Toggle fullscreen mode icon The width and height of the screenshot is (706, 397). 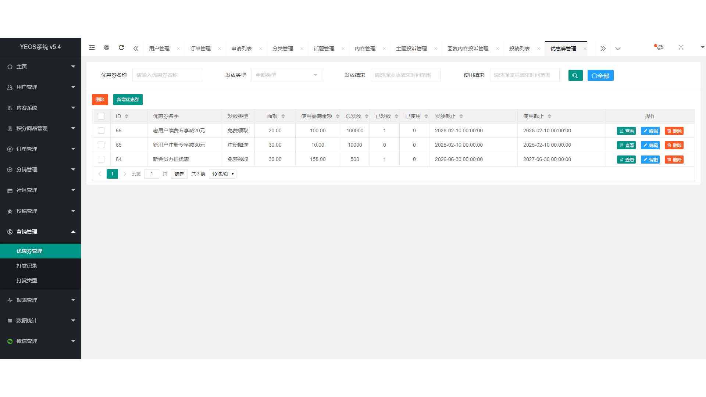pyautogui.click(x=681, y=47)
